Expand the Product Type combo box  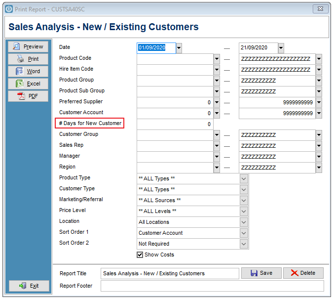244,179
